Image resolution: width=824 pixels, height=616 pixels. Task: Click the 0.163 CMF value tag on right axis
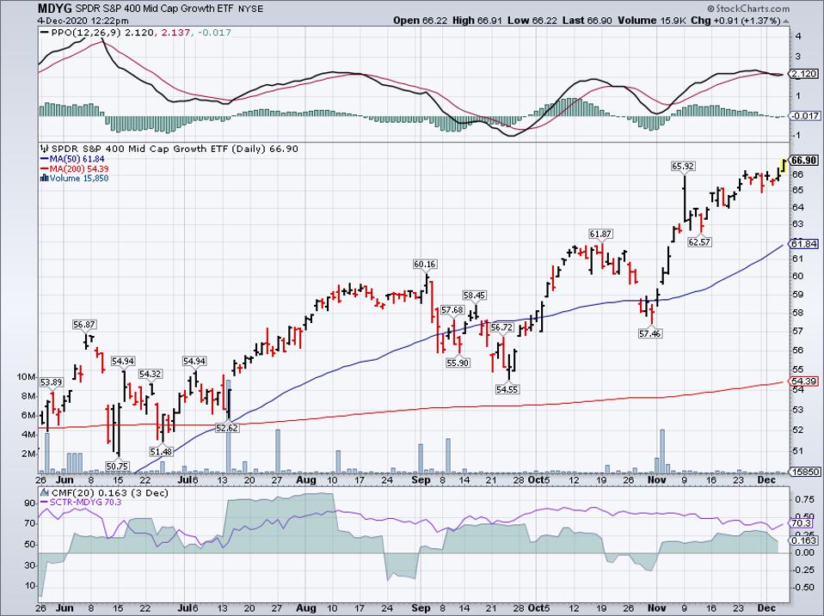[804, 540]
